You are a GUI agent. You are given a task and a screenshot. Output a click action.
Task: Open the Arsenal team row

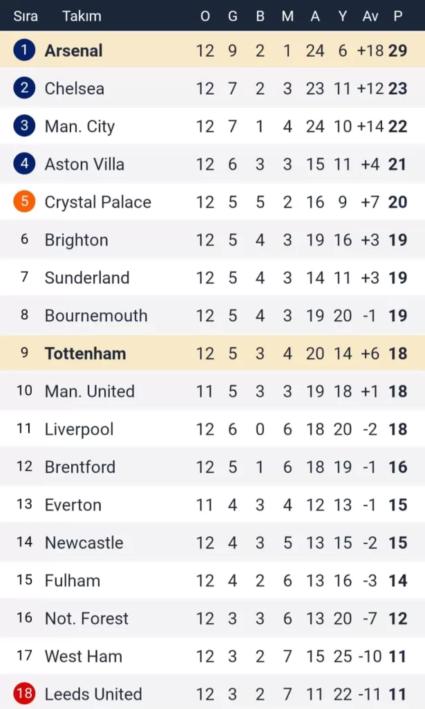[x=73, y=51]
